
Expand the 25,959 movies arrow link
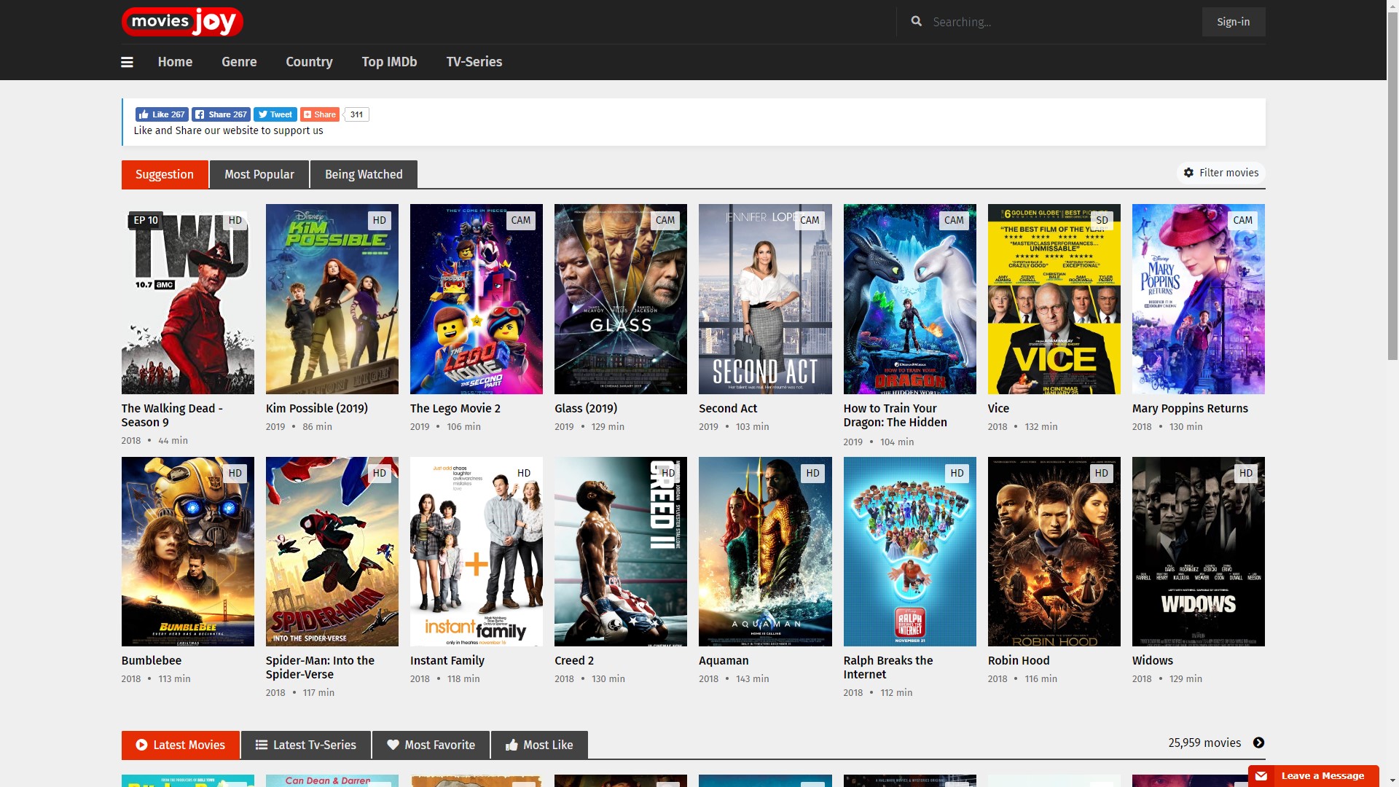click(x=1258, y=743)
